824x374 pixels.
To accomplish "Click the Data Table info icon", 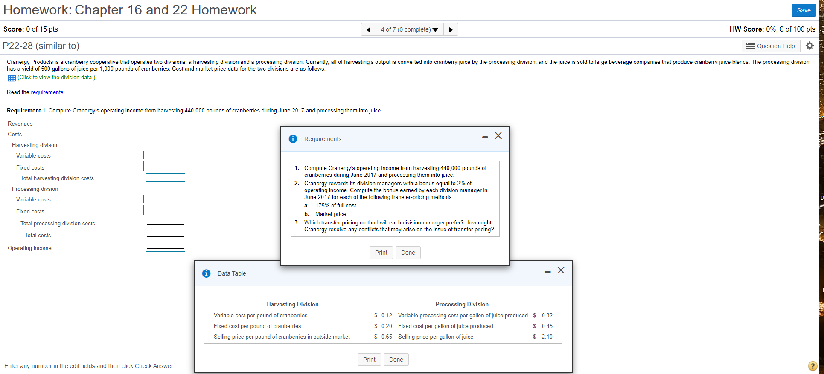I will coord(207,273).
